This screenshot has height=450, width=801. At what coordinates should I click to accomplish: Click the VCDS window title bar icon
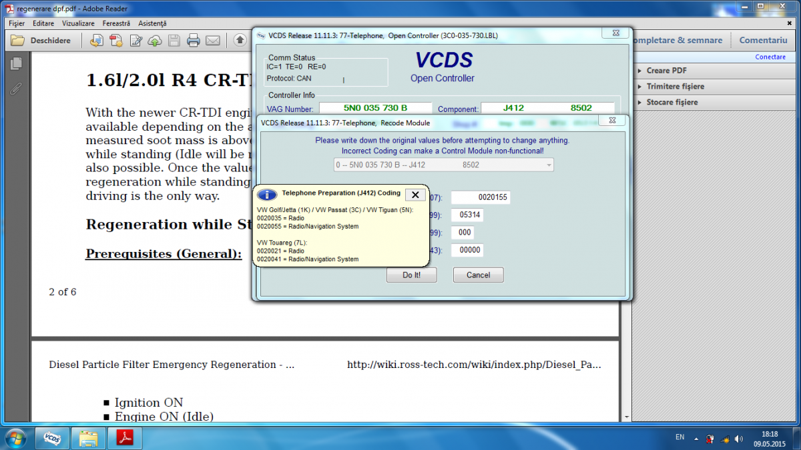click(260, 35)
